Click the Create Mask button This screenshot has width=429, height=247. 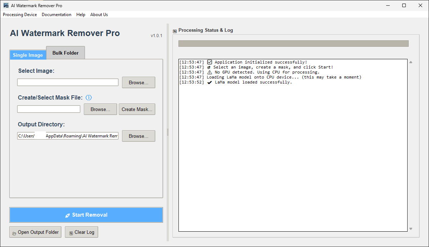coord(137,109)
